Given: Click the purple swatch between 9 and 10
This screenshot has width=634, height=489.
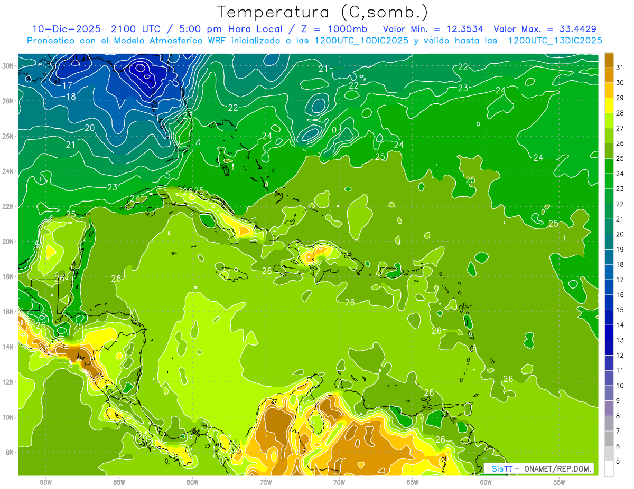Looking at the screenshot, I should [x=609, y=393].
